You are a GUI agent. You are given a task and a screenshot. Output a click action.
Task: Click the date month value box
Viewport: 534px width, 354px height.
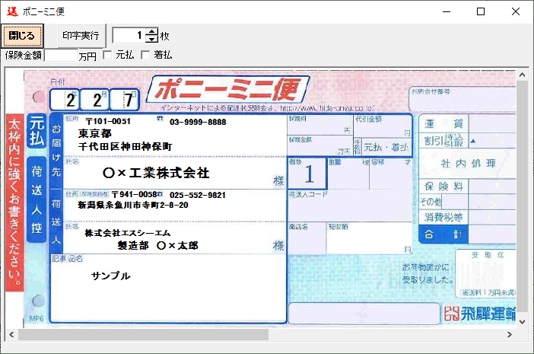click(95, 100)
